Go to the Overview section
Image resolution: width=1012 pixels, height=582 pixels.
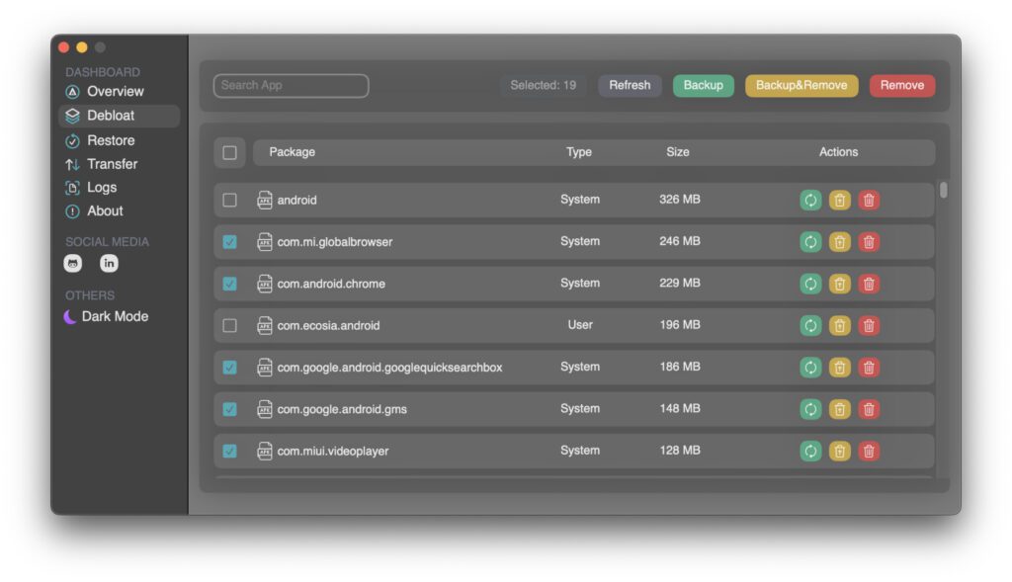115,91
